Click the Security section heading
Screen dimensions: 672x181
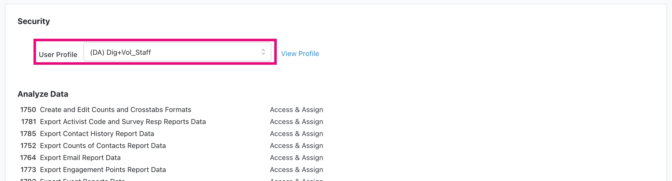click(x=34, y=21)
